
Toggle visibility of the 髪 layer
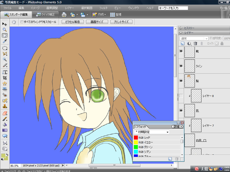[181, 81]
